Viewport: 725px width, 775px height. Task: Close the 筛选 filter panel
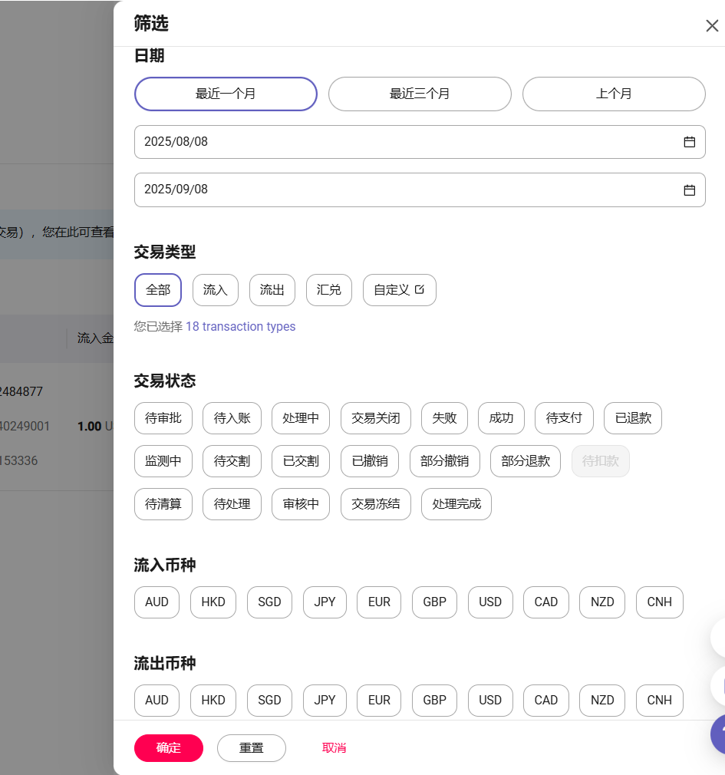pos(711,26)
